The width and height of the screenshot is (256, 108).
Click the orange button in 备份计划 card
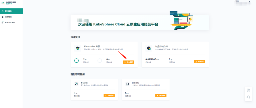tap(109, 96)
